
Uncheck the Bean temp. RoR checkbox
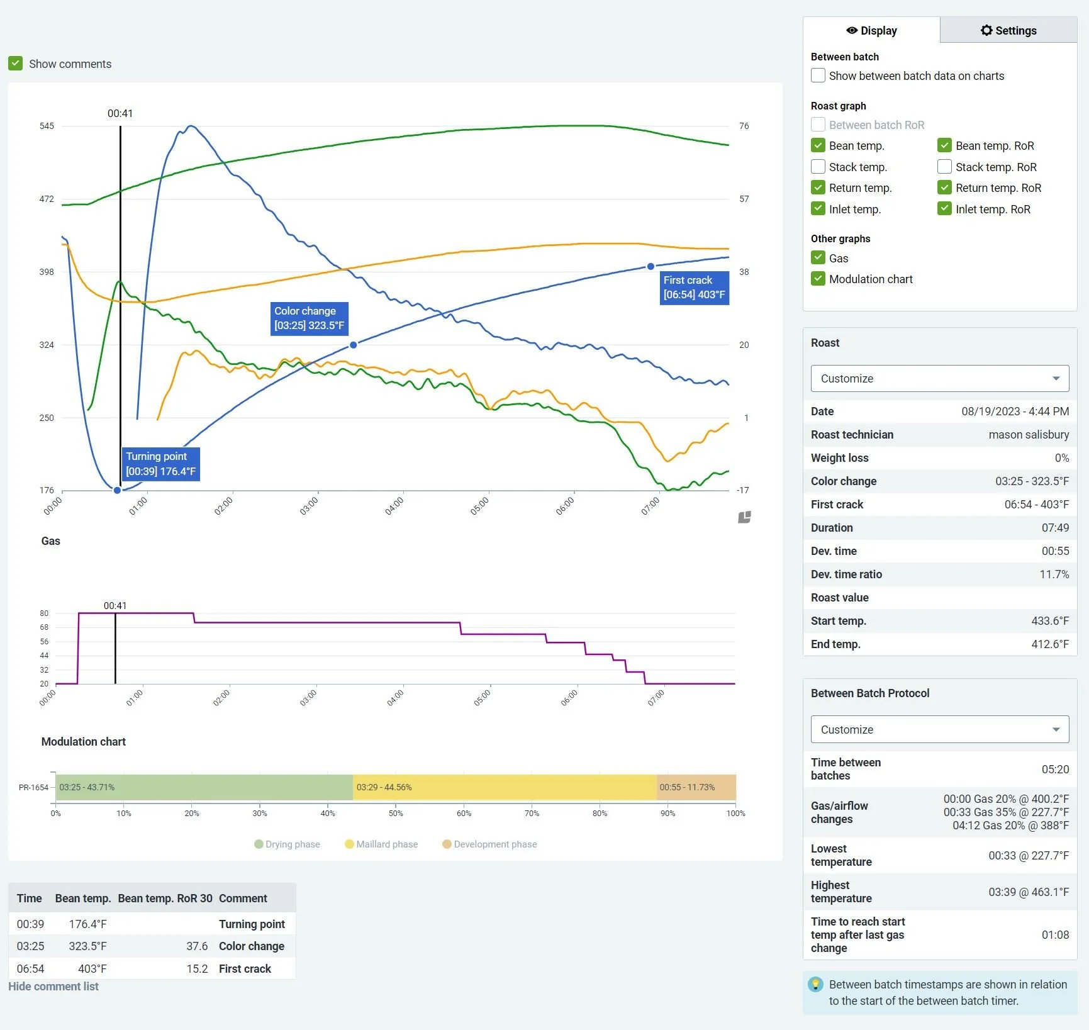(x=944, y=145)
